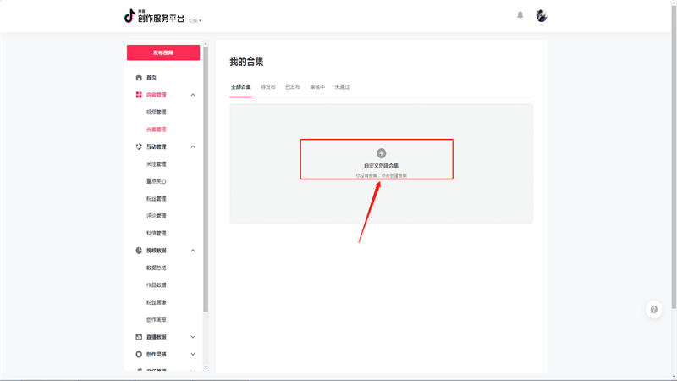Switch to the 已发布 tab
The image size is (677, 381).
tap(293, 87)
